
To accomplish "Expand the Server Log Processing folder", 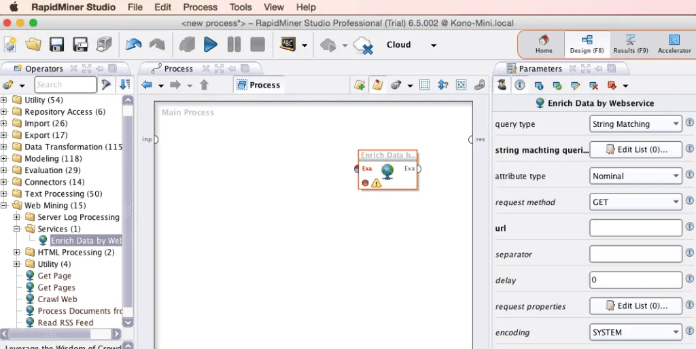I will [x=17, y=217].
